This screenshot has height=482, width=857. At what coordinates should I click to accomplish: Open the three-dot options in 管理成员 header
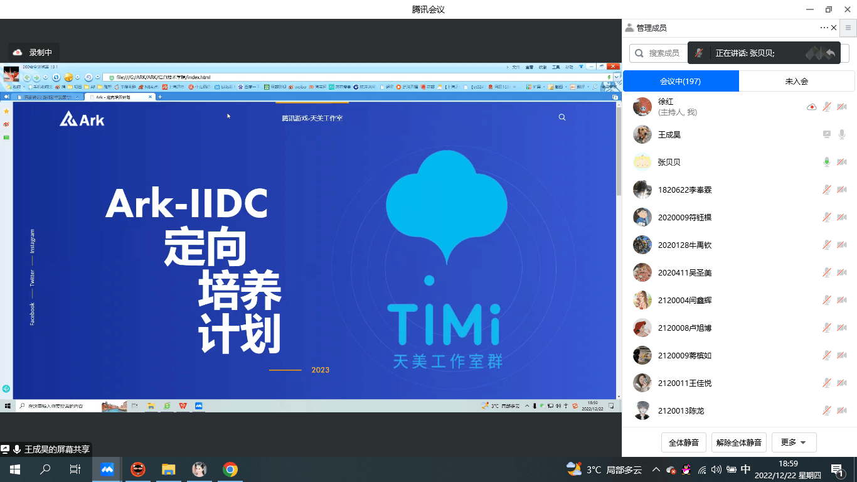tap(824, 28)
